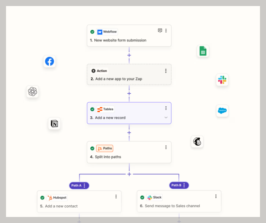266x223 pixels.
Task: Open step 2 Add a new app to your Zap
Action: pos(129,74)
